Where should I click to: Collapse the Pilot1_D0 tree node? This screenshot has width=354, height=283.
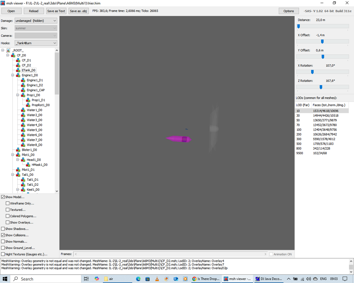13,155
